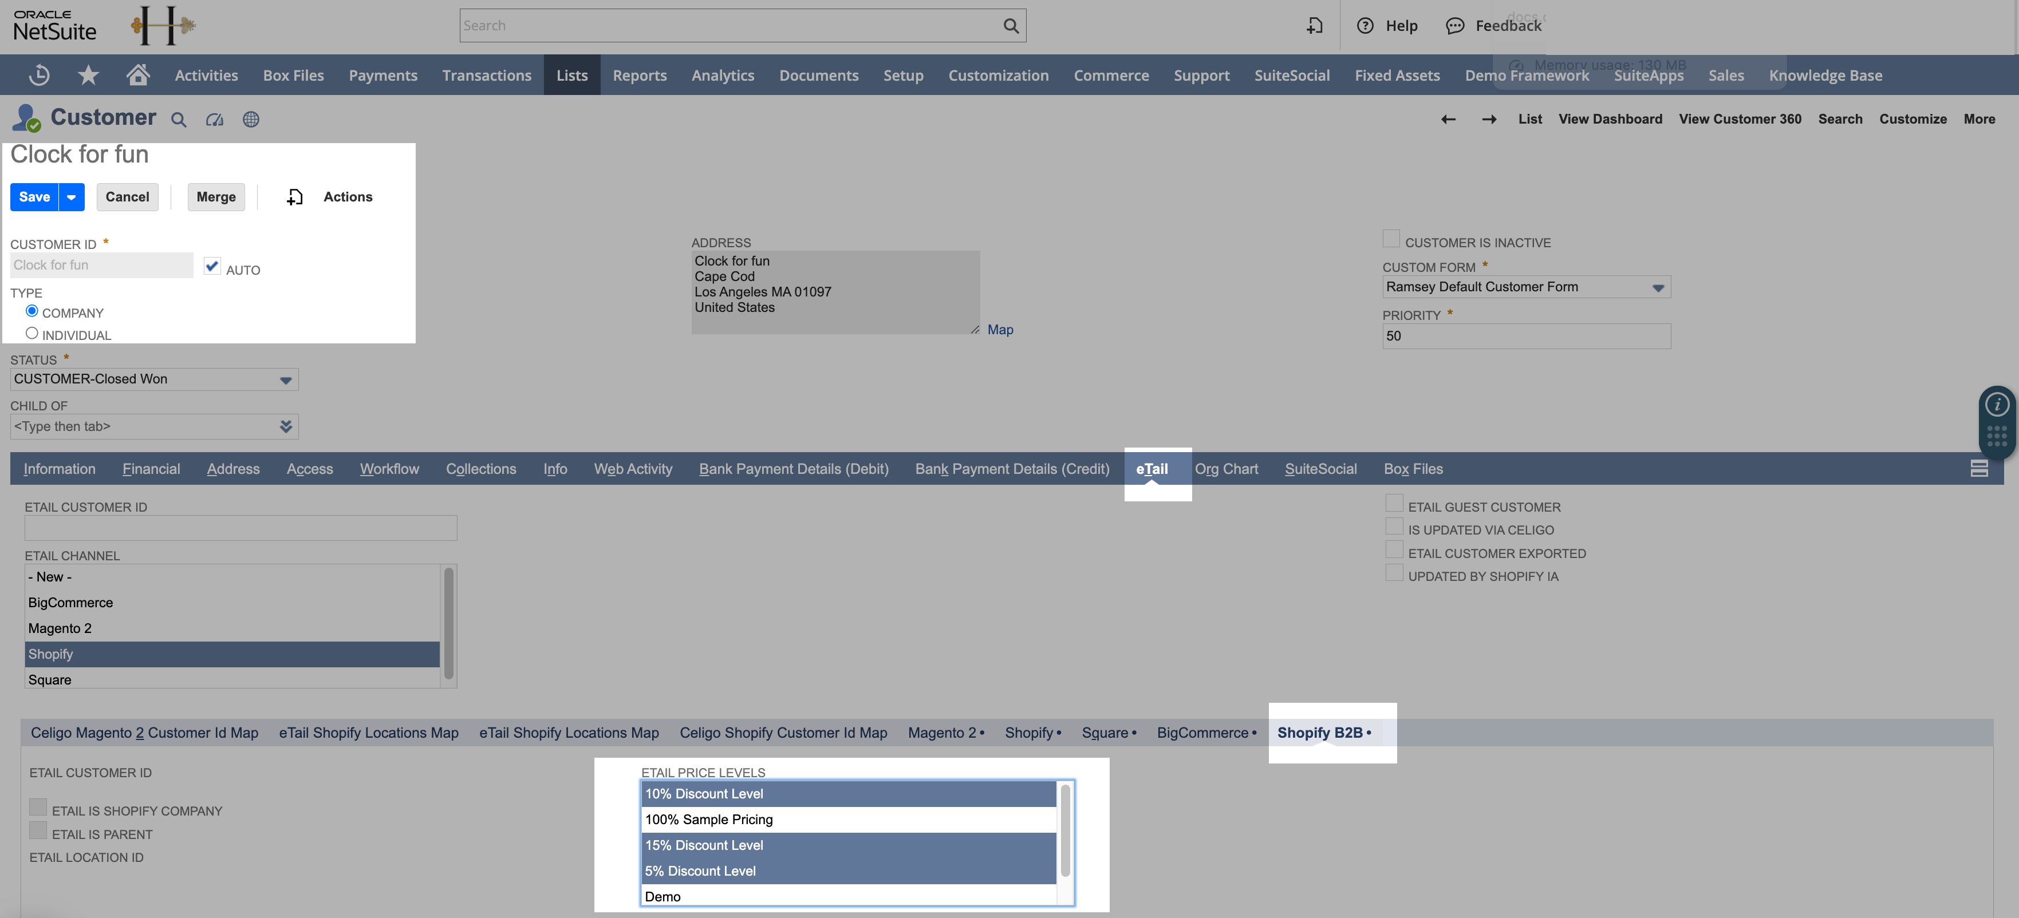Click the Oracle NetSuite logo
Screen dimensions: 2019x918
click(x=55, y=27)
